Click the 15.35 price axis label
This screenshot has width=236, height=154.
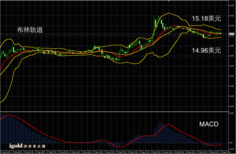point(231,6)
